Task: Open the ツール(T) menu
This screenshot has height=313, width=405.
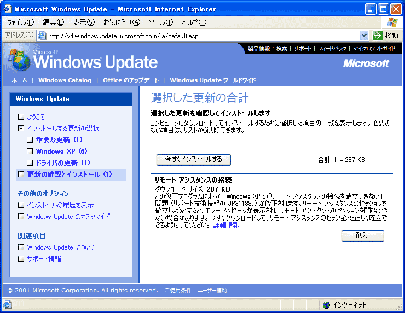Action: (x=161, y=22)
